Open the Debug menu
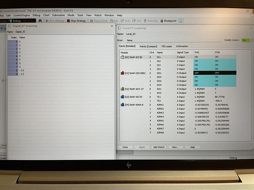This screenshot has height=190, width=254. (x=37, y=15)
